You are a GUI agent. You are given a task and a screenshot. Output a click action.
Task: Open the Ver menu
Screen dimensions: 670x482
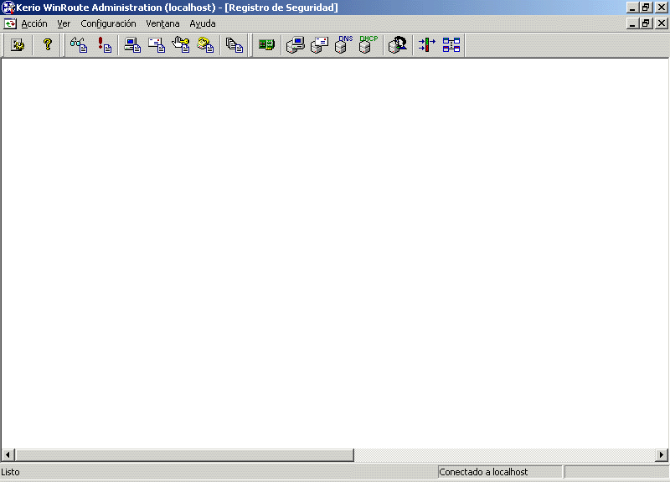[x=64, y=24]
